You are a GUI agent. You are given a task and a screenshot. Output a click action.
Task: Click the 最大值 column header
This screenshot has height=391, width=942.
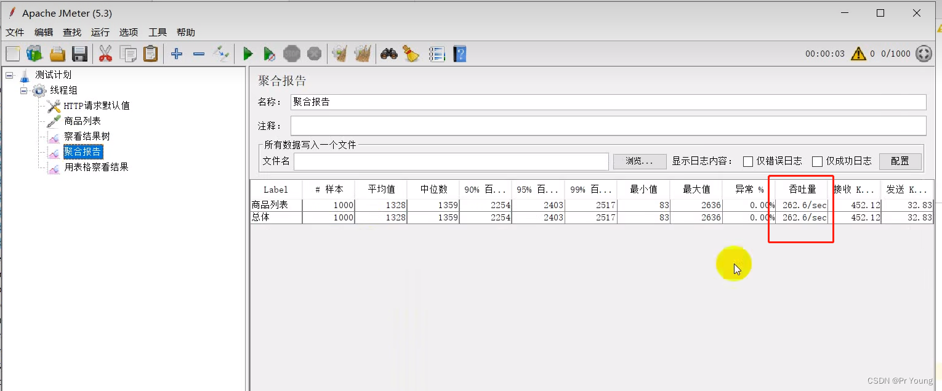click(x=696, y=190)
